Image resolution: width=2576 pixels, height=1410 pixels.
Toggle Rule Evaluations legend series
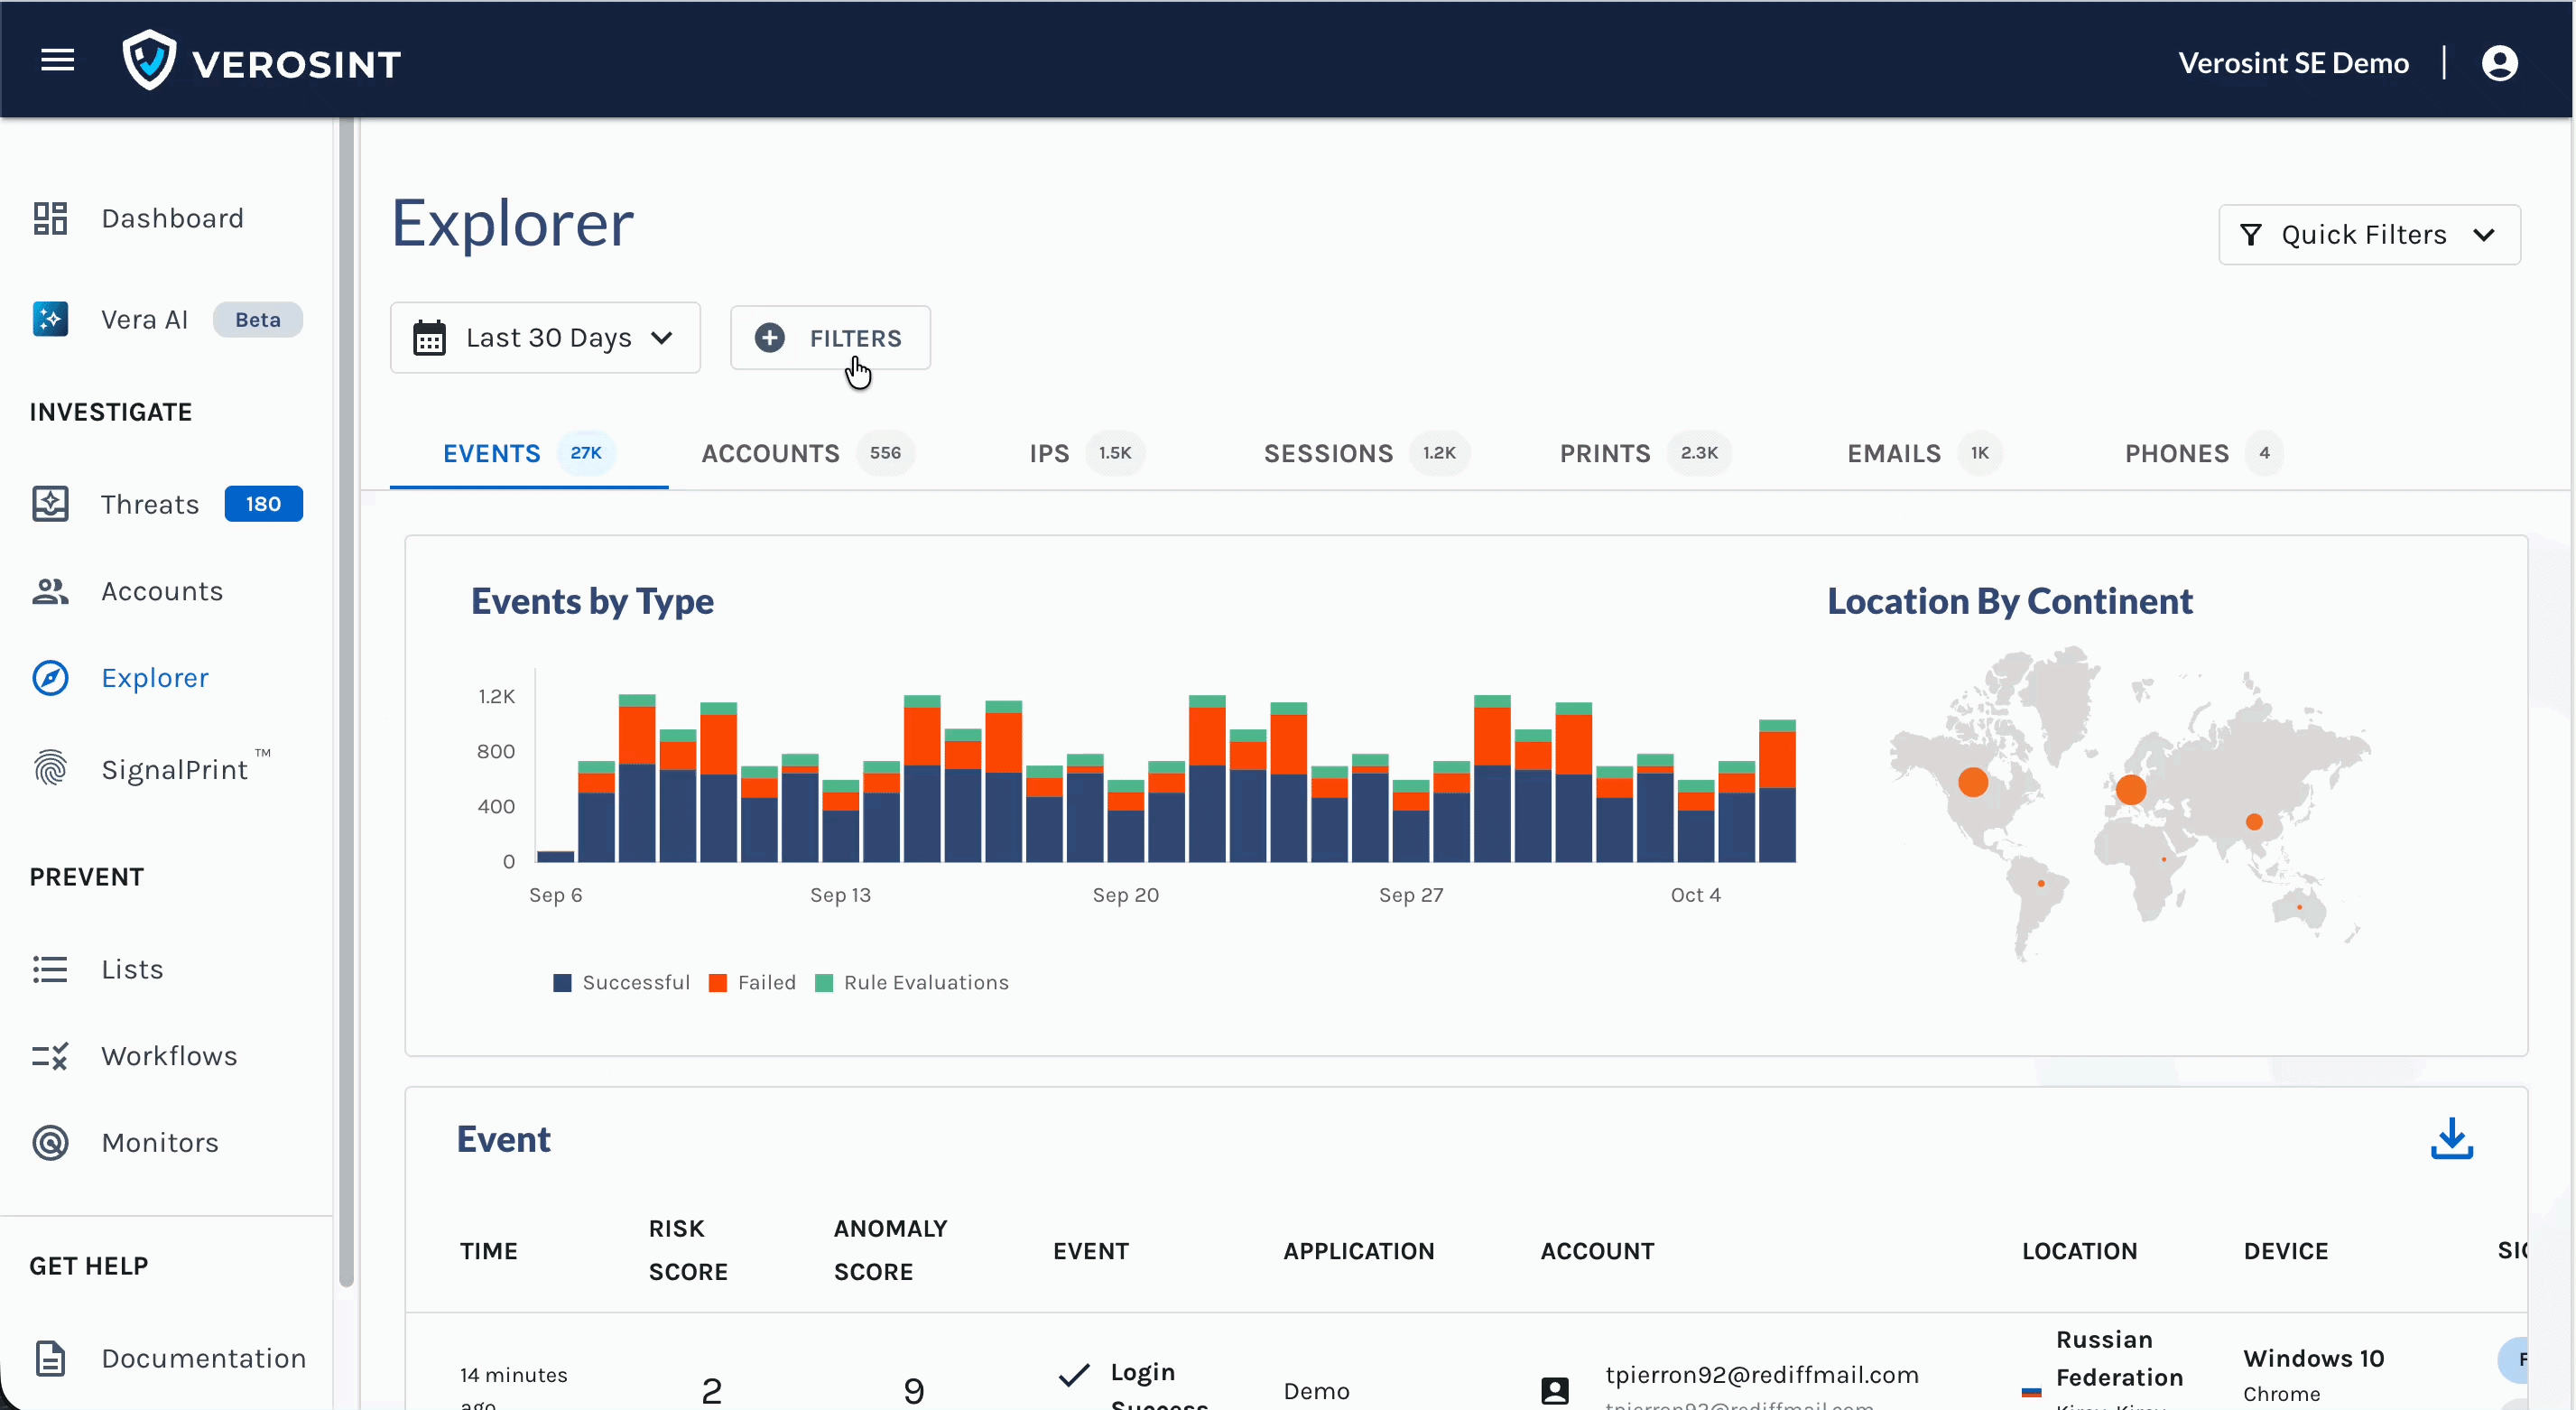point(912,982)
